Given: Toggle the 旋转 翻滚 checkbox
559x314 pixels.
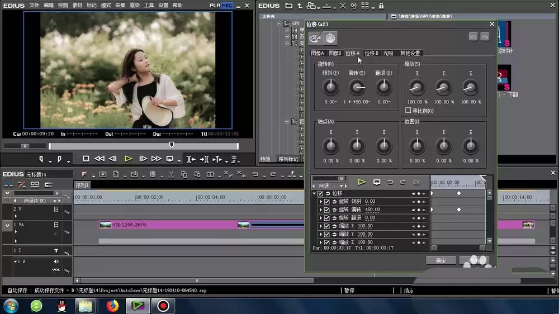Looking at the screenshot, I should click(x=326, y=218).
